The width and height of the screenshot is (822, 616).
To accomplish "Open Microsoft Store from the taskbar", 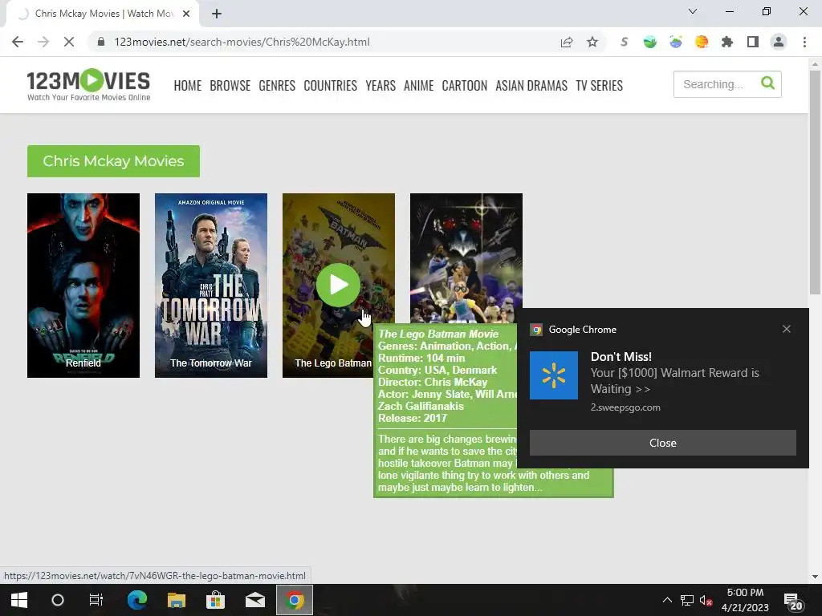I will (215, 600).
